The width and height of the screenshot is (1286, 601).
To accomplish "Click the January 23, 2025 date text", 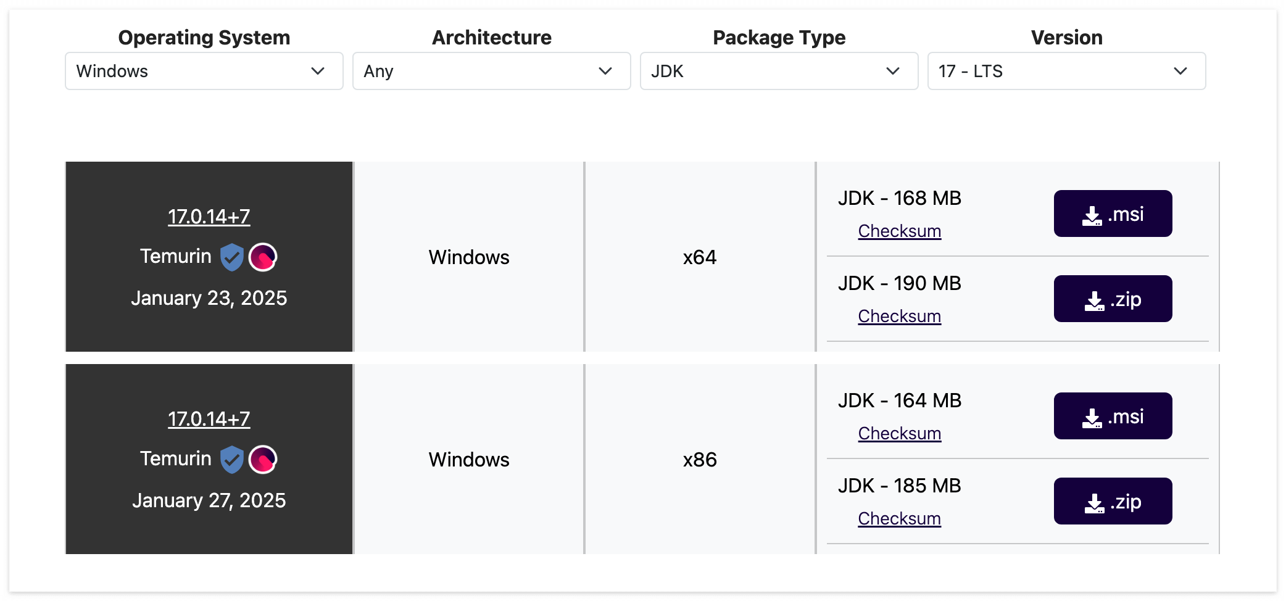I will pyautogui.click(x=209, y=298).
